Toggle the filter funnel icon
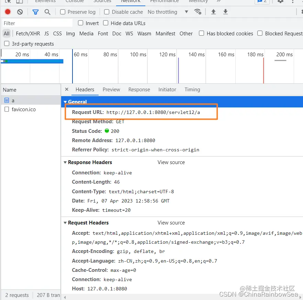Screen dimensions: 303x300 35,12
